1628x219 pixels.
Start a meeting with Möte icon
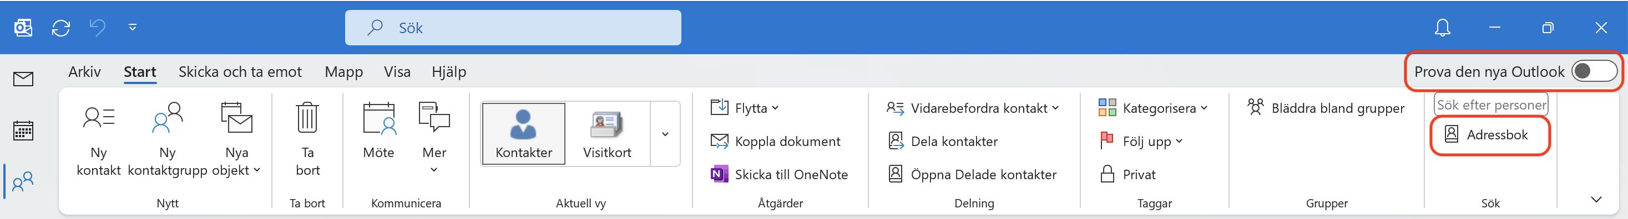pos(378,119)
